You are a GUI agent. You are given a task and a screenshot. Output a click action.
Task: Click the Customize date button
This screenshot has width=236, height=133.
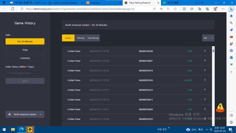pos(25,58)
